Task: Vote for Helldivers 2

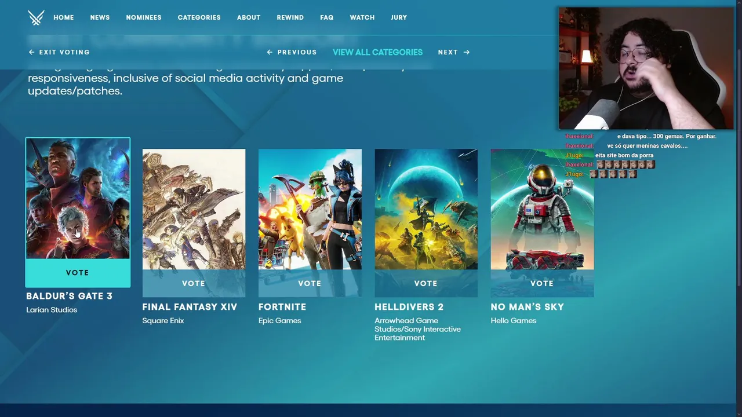Action: tap(426, 283)
